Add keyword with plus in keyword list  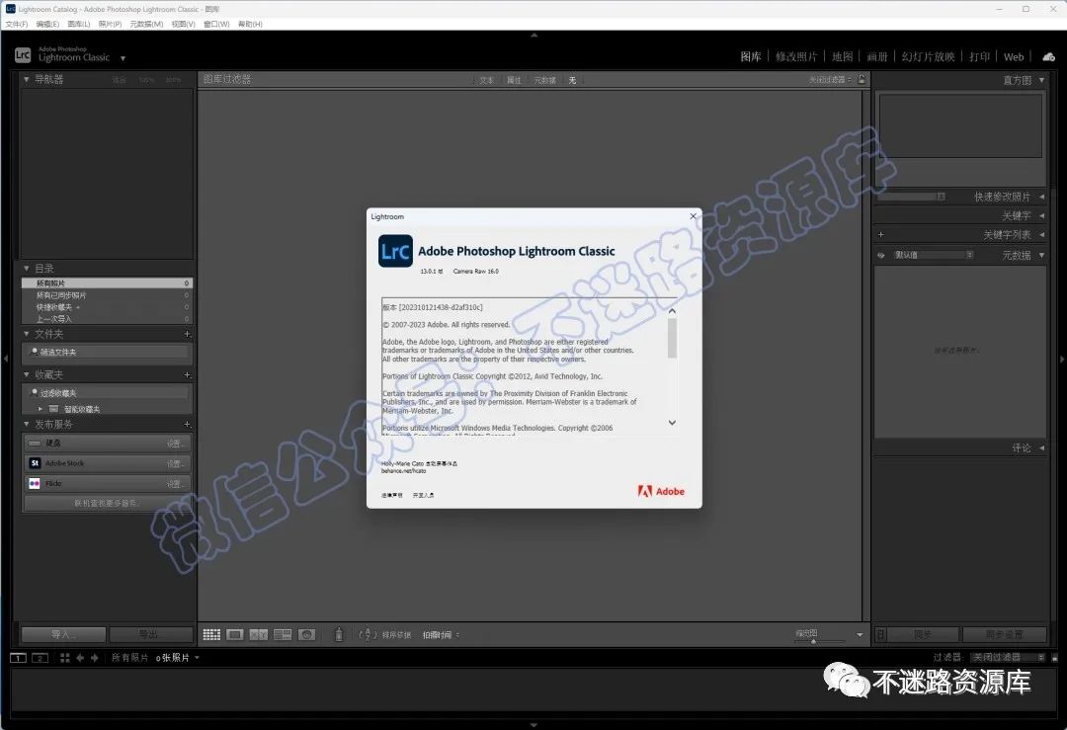coord(880,235)
